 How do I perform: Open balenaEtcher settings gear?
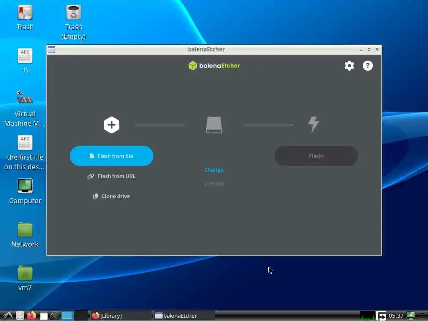point(349,66)
